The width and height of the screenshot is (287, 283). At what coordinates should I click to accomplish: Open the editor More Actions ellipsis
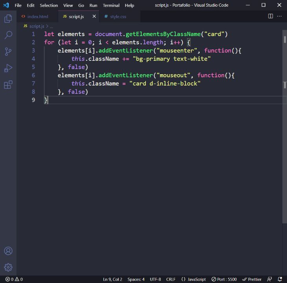pyautogui.click(x=280, y=16)
